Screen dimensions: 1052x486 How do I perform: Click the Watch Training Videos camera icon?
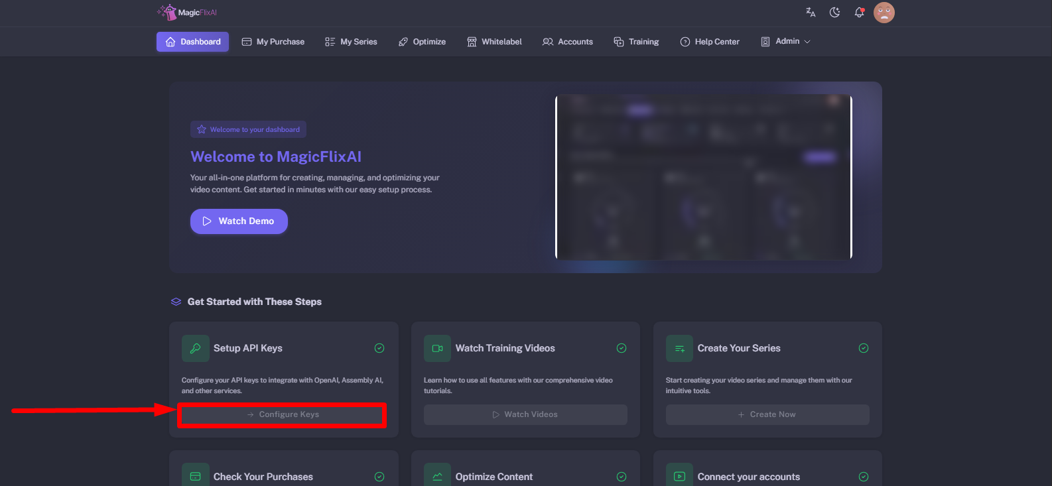point(438,348)
